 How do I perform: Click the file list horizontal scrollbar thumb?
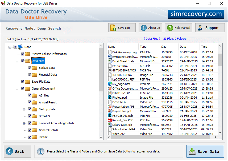160,137
